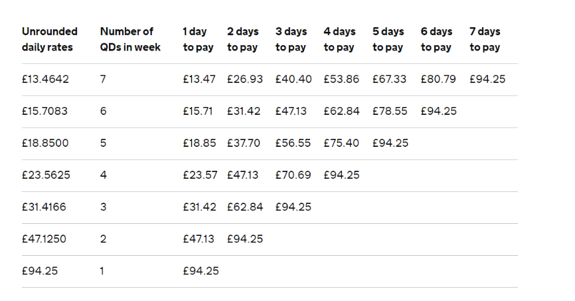Image resolution: width=575 pixels, height=301 pixels.
Task: Click the 'Number of QDs in week' header
Action: point(130,39)
